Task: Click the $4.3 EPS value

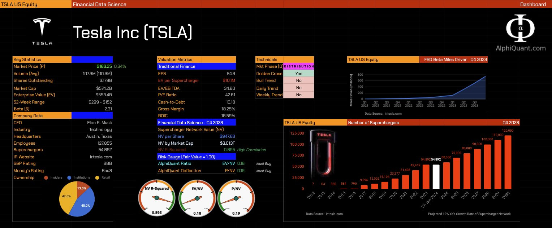Action: click(231, 74)
